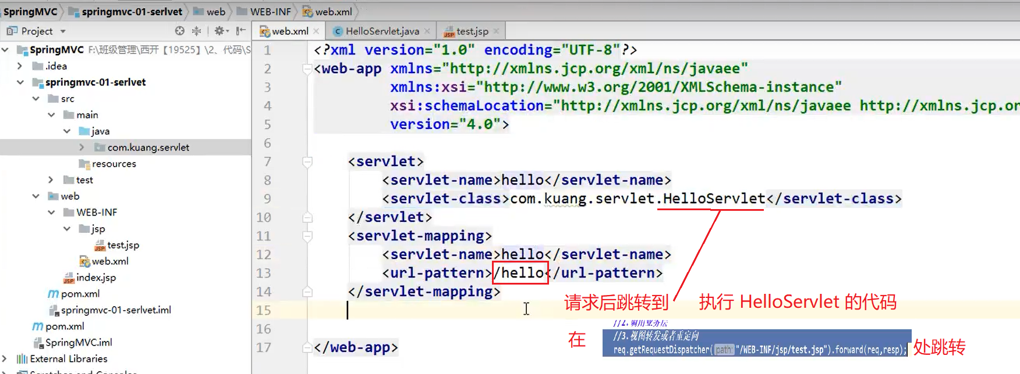Click line number 15 in gutter

point(264,310)
